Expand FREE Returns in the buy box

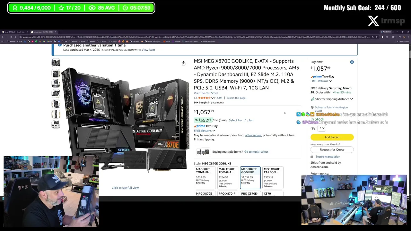click(321, 81)
